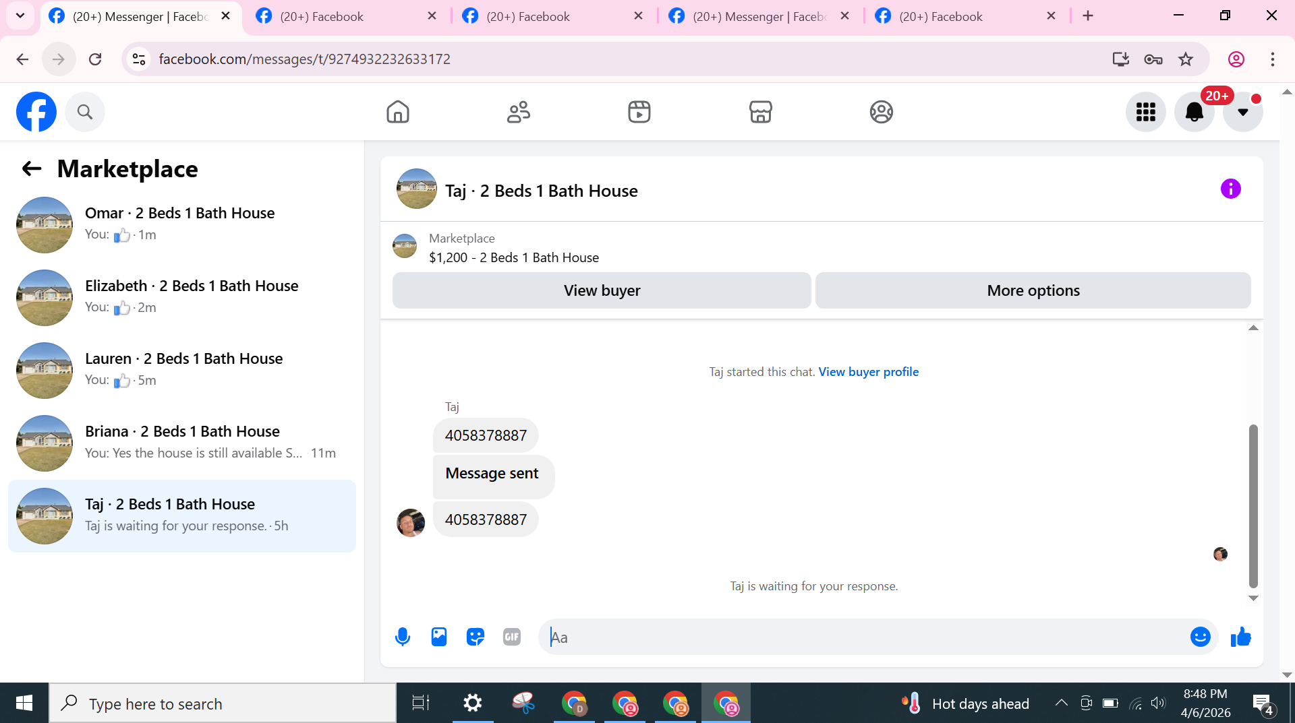Attach a photo using the image icon
This screenshot has height=723, width=1295.
coord(439,637)
